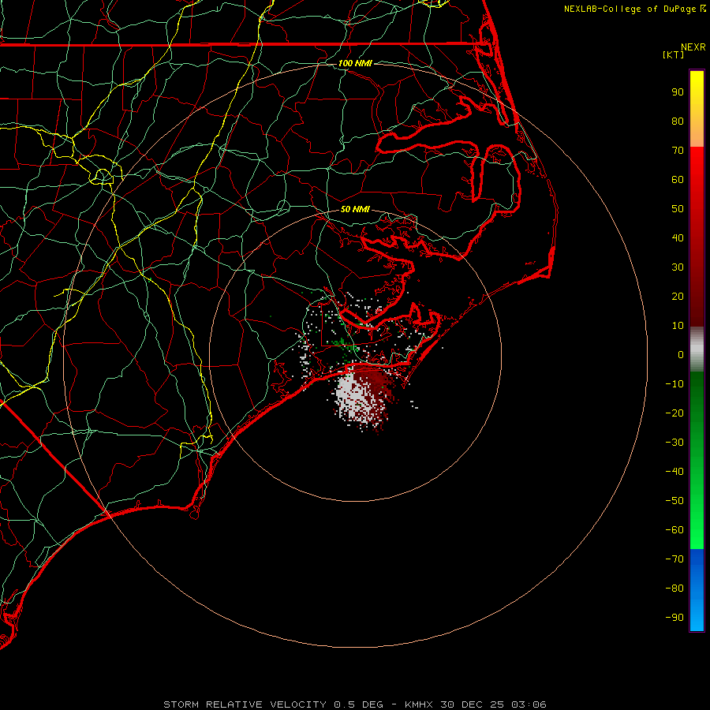Click the -80 value on the velocity scale
This screenshot has width=710, height=710.
(x=674, y=589)
